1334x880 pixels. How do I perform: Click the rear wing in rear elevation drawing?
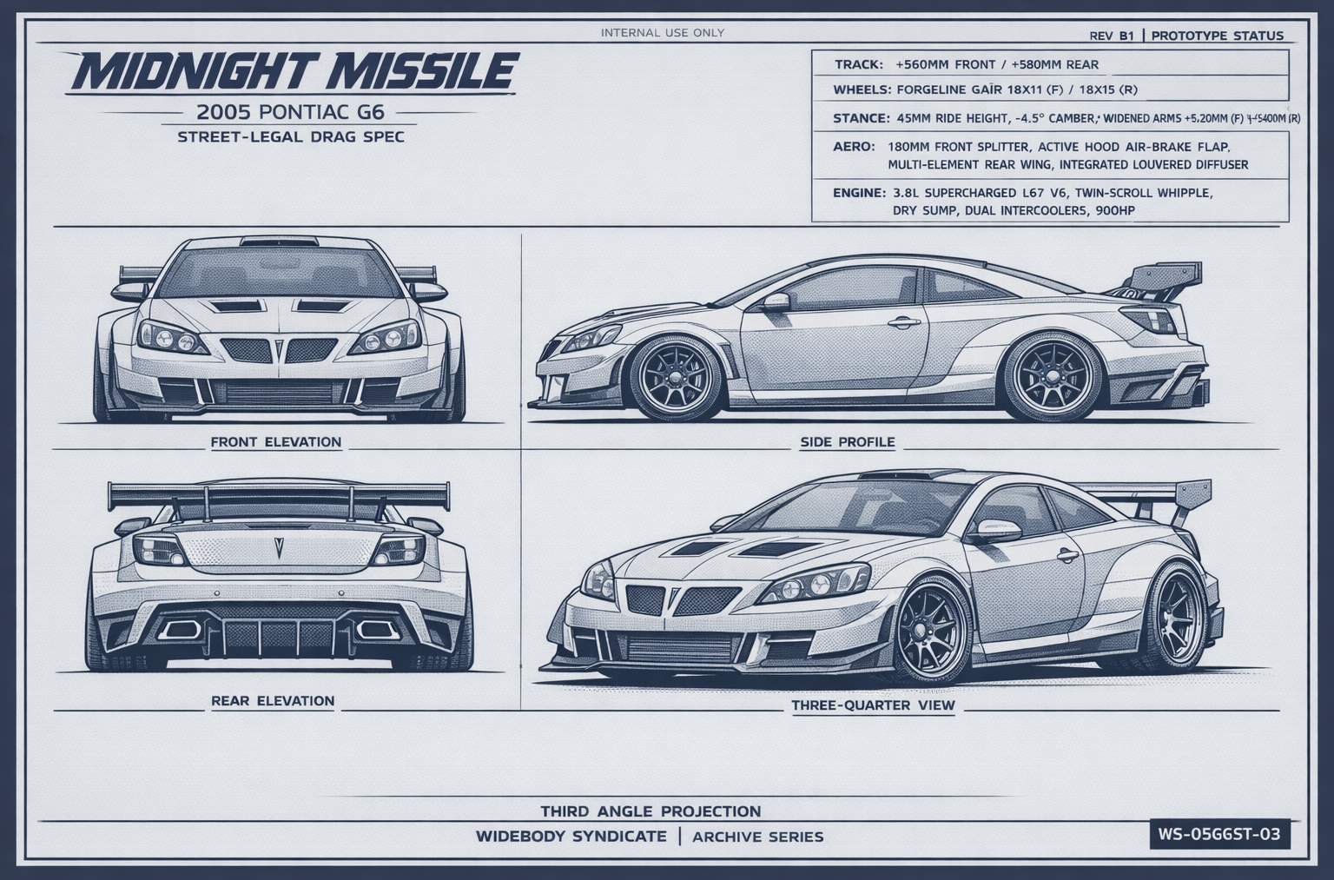point(278,496)
